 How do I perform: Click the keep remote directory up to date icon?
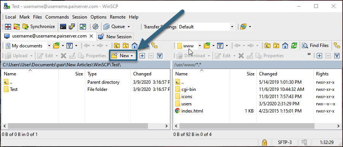83,27
